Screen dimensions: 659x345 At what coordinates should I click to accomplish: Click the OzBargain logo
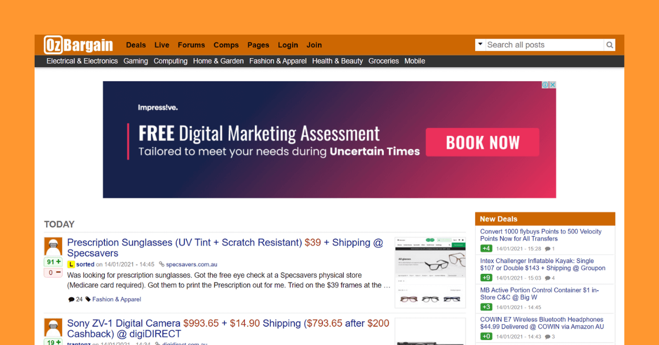click(x=78, y=44)
